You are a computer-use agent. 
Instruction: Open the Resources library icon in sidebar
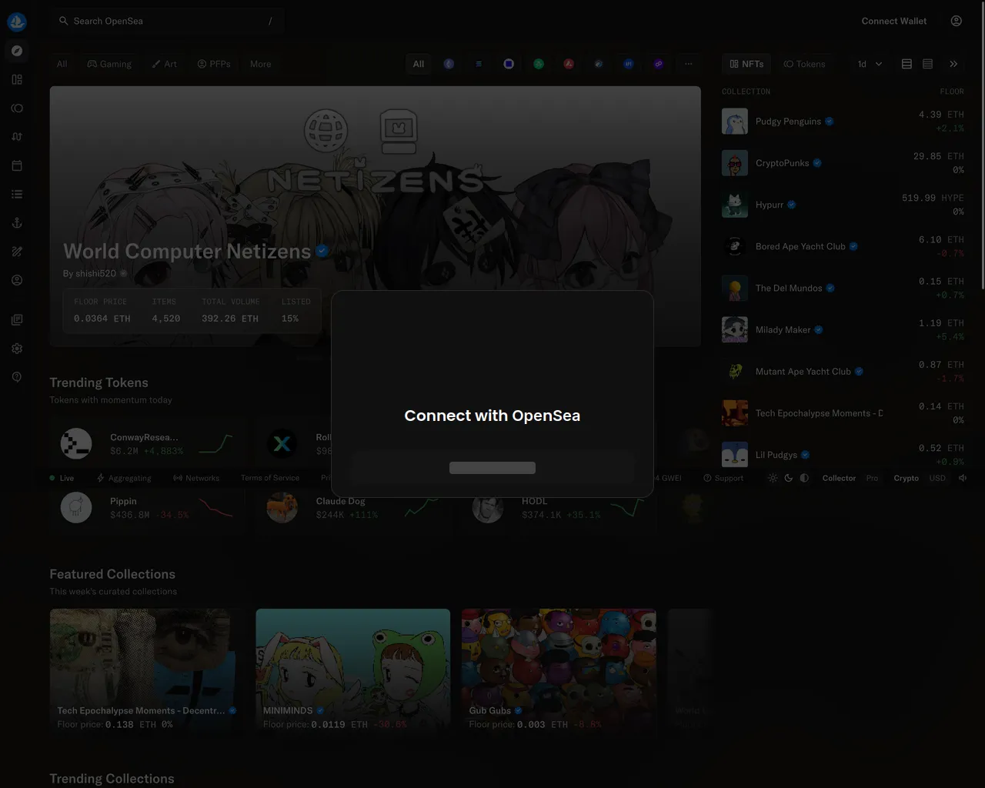point(17,320)
